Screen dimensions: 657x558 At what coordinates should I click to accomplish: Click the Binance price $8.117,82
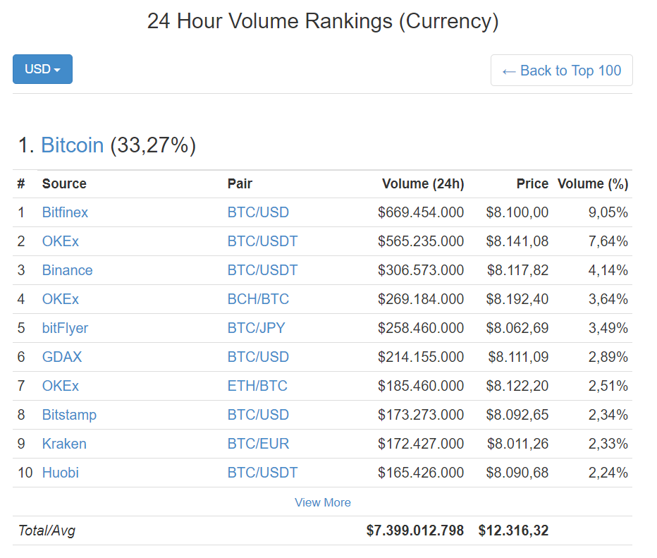click(x=518, y=270)
